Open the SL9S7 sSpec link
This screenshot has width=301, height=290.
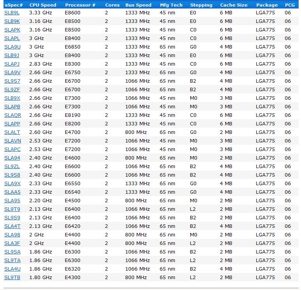point(12,81)
